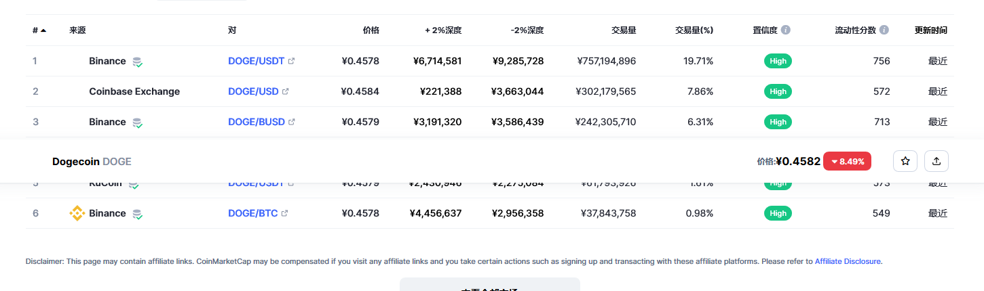Click the info icon beside 置信度
Screen dimensions: 984x291
[x=786, y=30]
